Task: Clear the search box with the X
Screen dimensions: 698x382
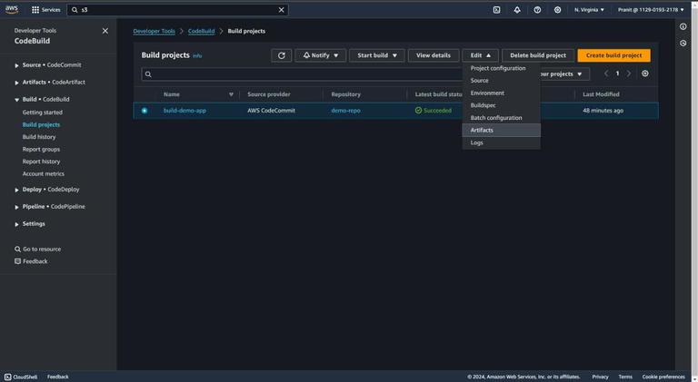Action: click(282, 10)
